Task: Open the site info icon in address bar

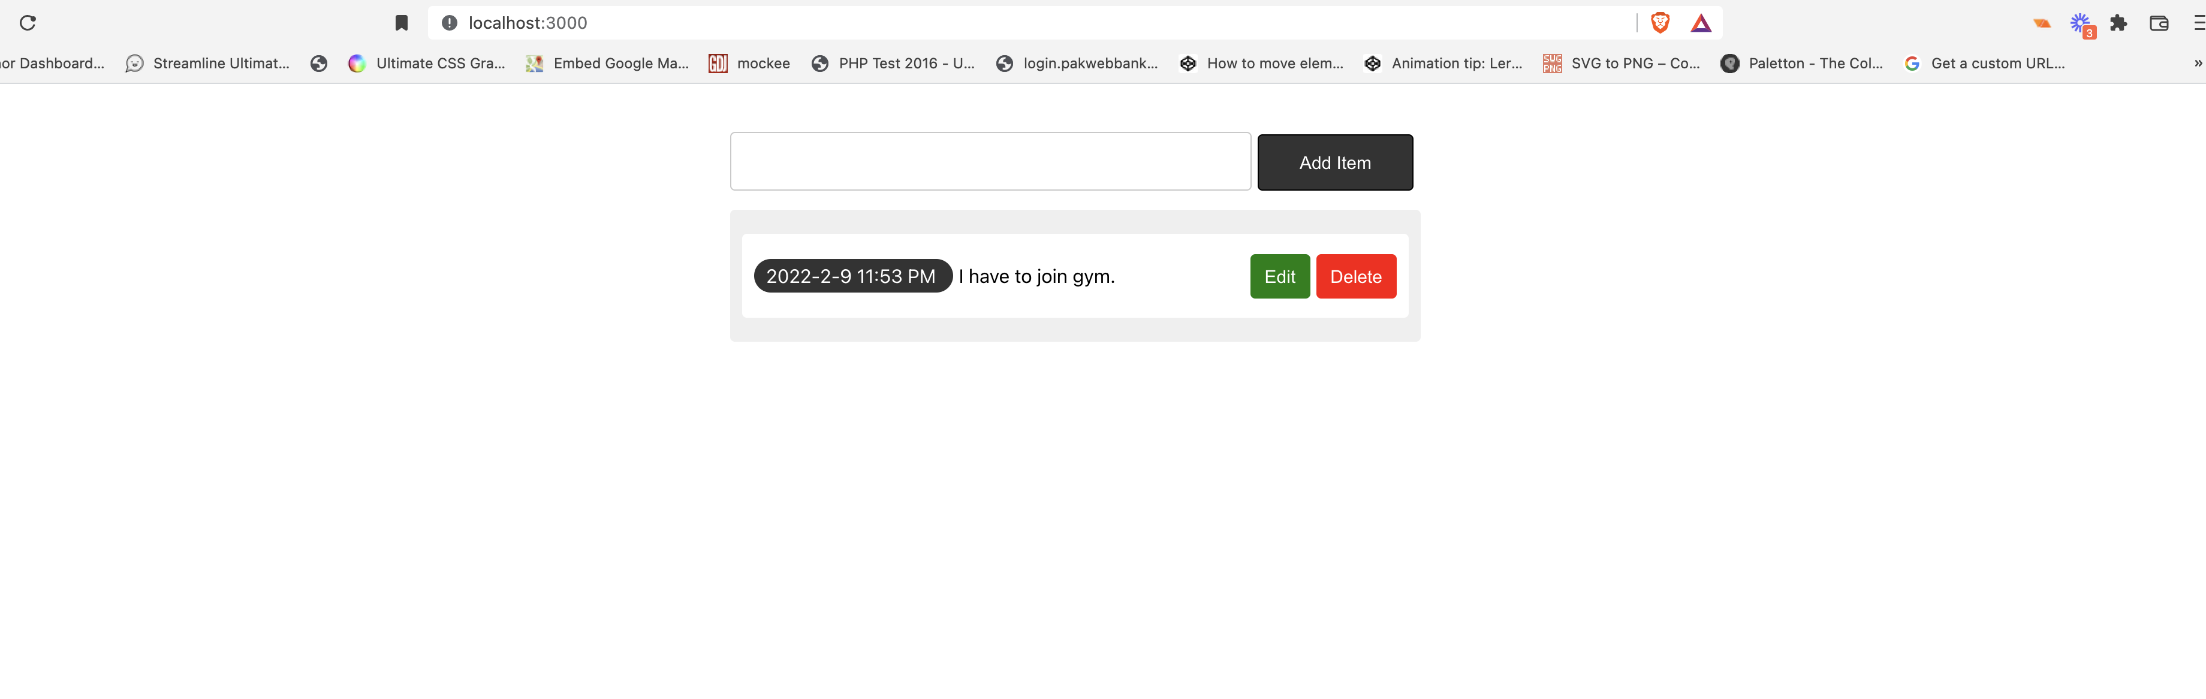Action: tap(449, 23)
